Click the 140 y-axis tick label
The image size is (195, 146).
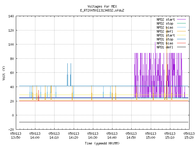[x=11, y=16]
